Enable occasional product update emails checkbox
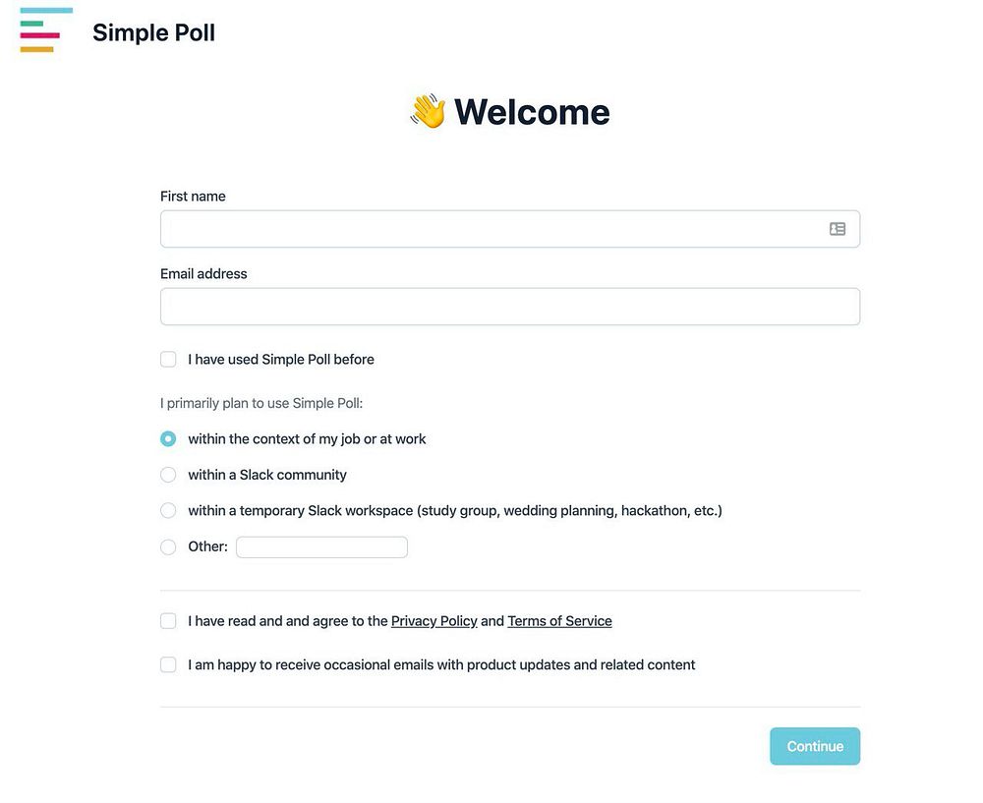Screen dimensions: 983x803 tap(168, 664)
